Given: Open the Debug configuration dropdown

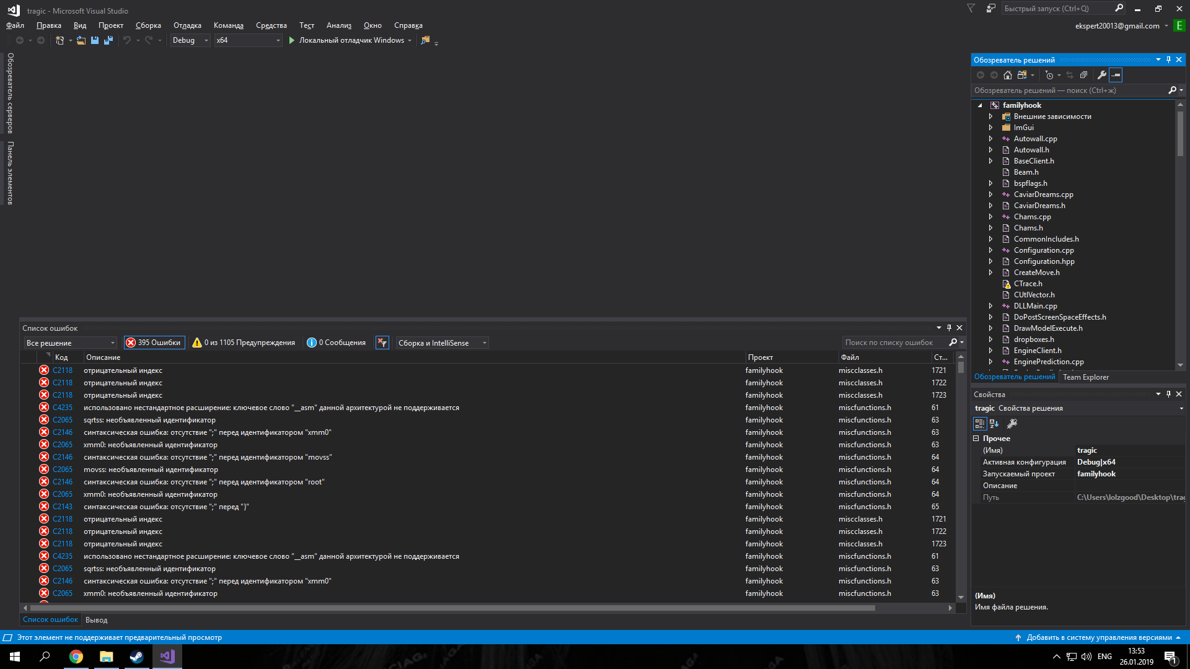Looking at the screenshot, I should [190, 40].
